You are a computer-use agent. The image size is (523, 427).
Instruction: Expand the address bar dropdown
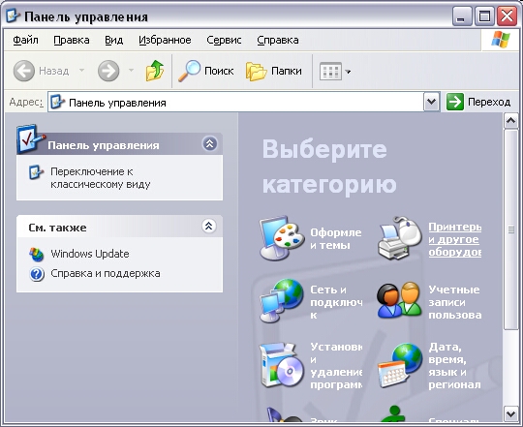[x=432, y=102]
